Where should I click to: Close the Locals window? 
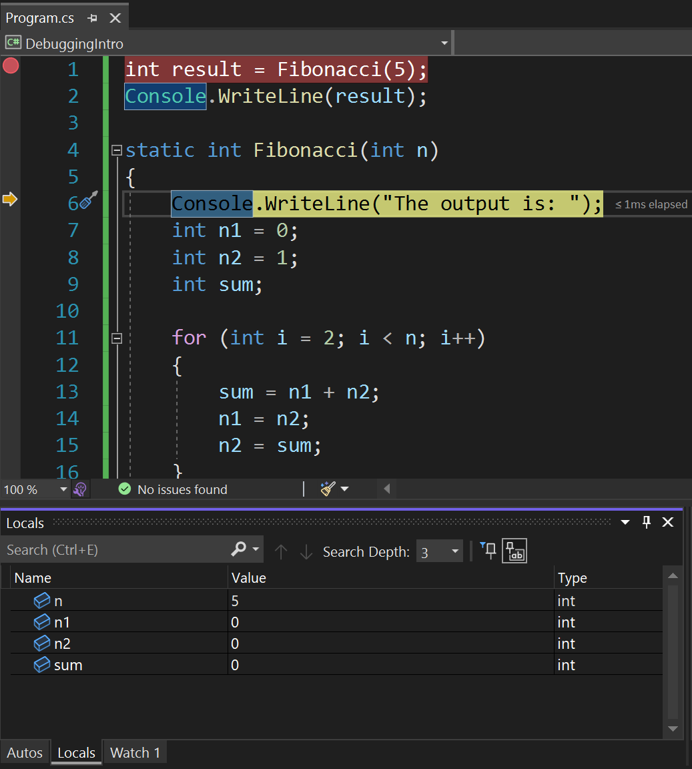click(668, 522)
